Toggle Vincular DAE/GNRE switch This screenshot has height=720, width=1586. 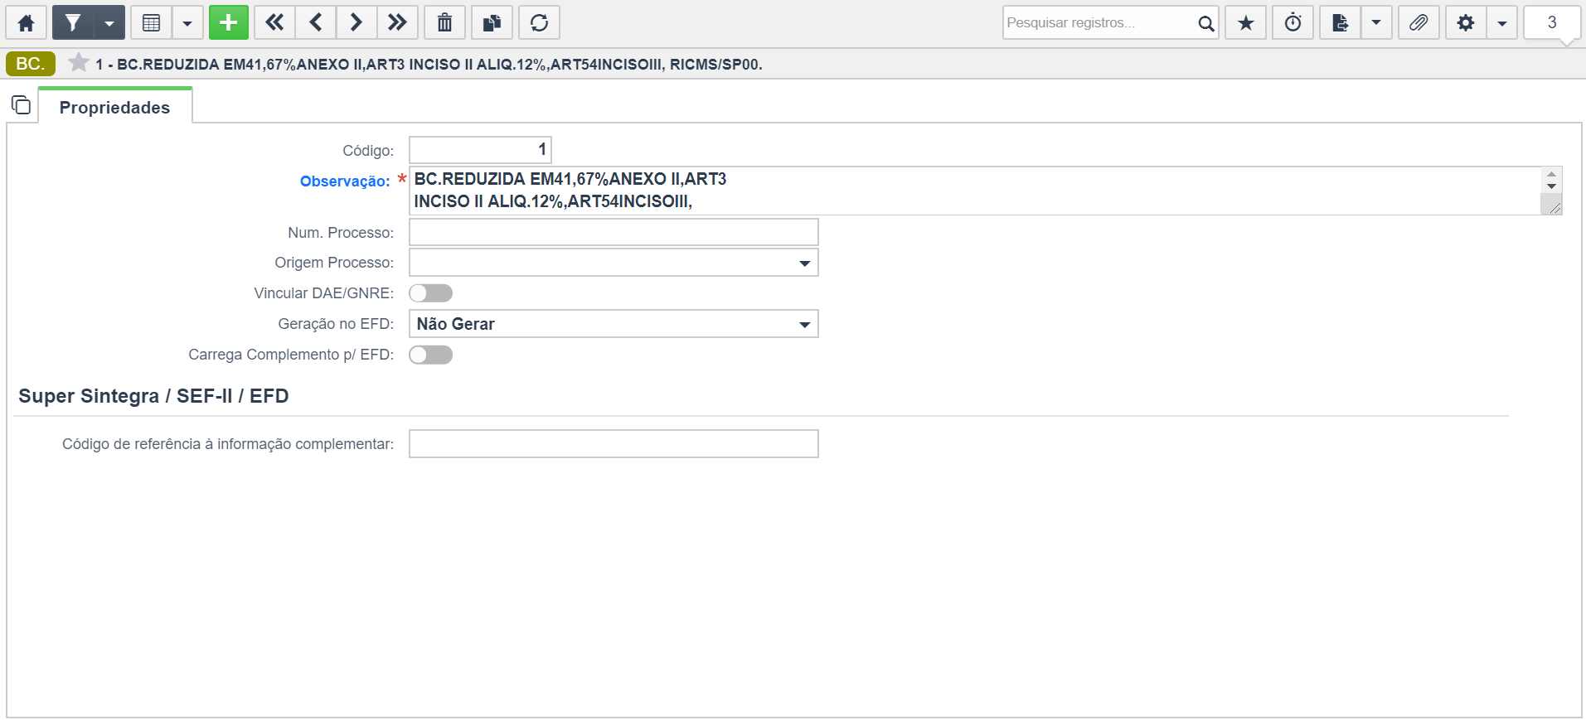point(431,293)
